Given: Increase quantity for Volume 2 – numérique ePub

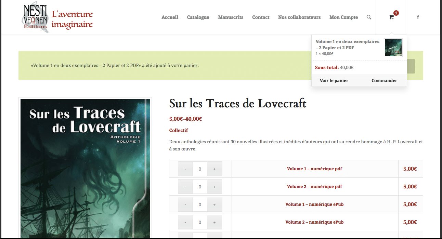Looking at the screenshot, I should pos(214,222).
